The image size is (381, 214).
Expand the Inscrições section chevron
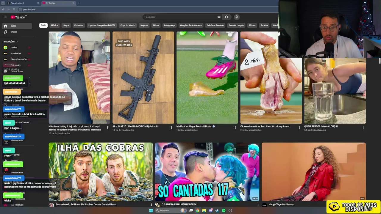17,42
